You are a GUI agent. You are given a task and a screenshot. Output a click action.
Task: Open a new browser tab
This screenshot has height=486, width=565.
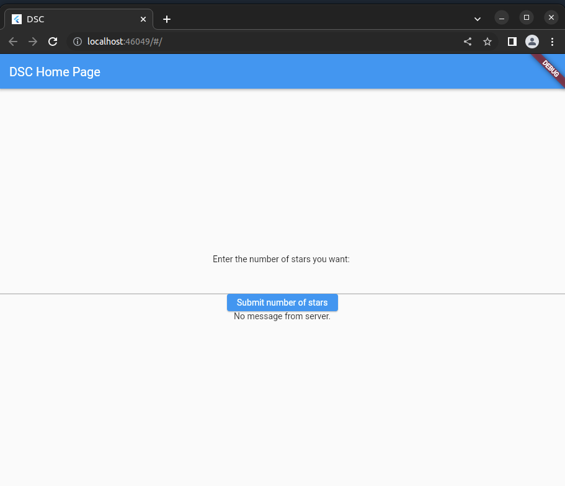click(x=167, y=19)
